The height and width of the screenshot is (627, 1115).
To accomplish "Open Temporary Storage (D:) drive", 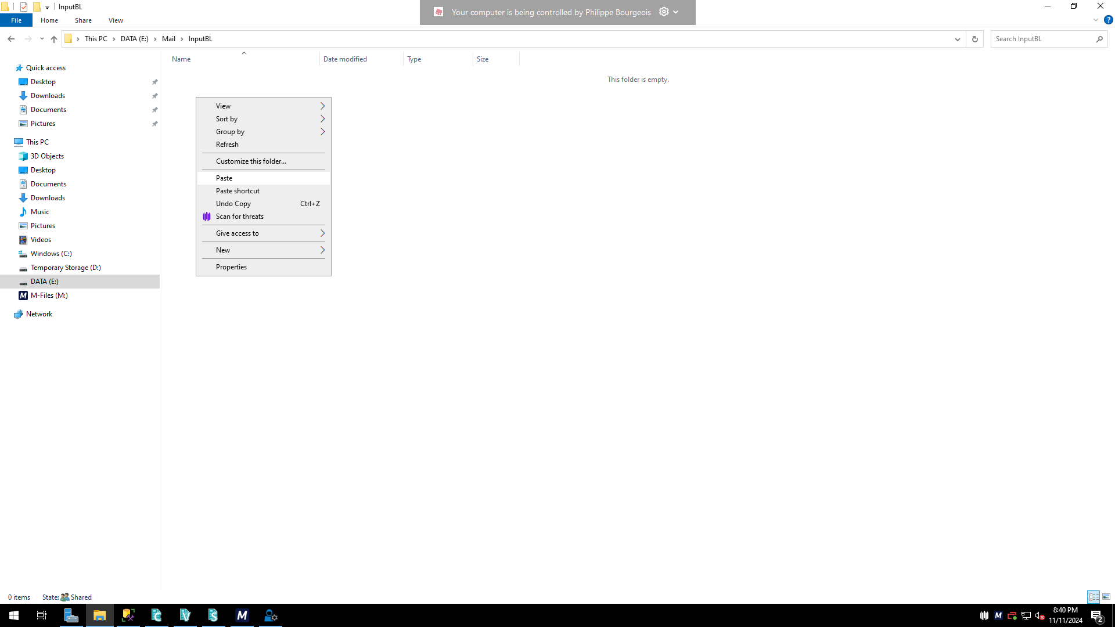I will click(x=66, y=268).
